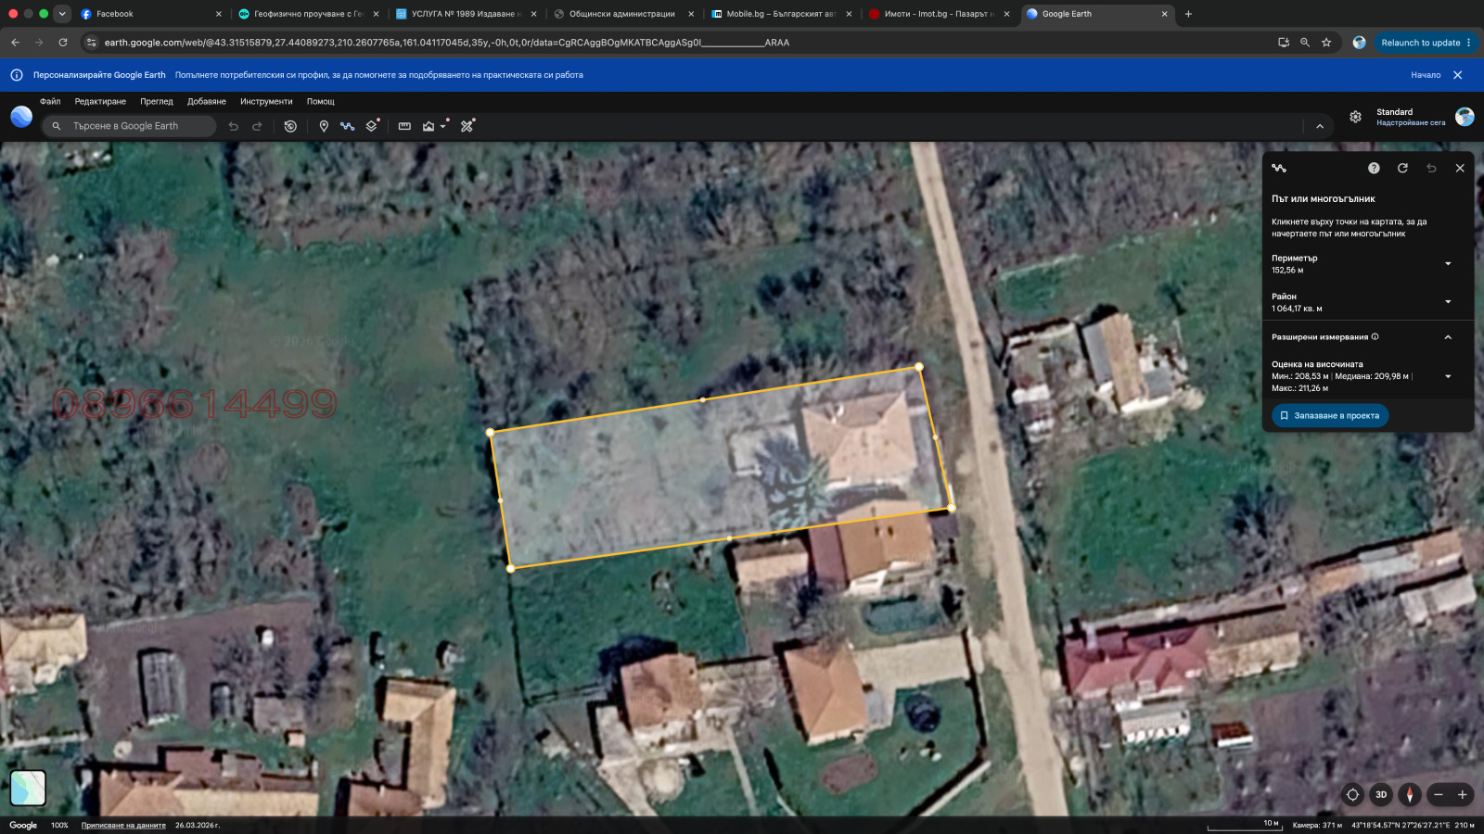The height and width of the screenshot is (834, 1484).
Task: Click the account profile avatar
Action: point(1465,117)
